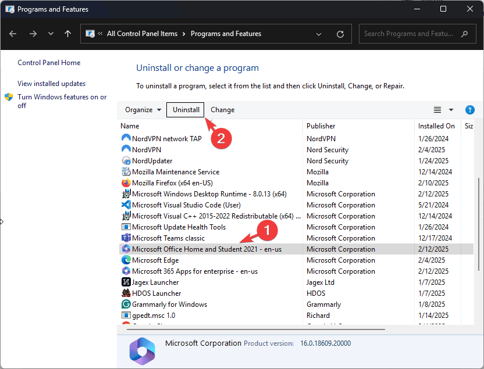Open the view options dropdown arrow
This screenshot has width=484, height=369.
tap(451, 110)
